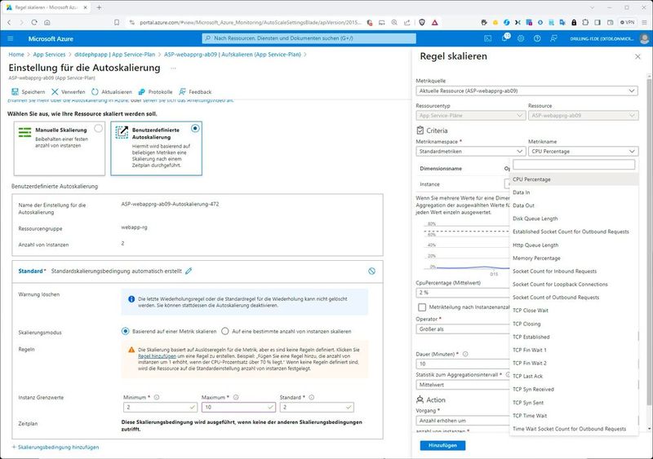
Task: Select Benutzerdefinierte Autoskalierung option
Action: 156,148
